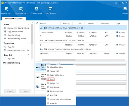129x106 pixels.
Task: Switch to the Partition Management tab
Action: tap(14, 19)
